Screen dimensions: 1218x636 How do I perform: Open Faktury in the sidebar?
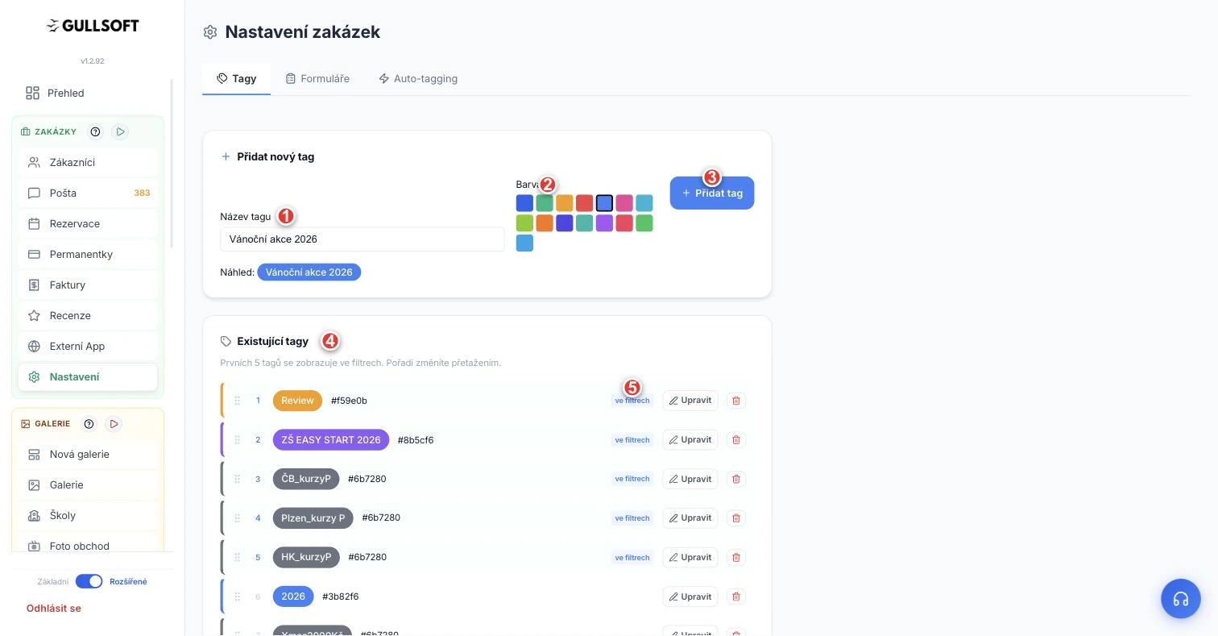pos(88,285)
